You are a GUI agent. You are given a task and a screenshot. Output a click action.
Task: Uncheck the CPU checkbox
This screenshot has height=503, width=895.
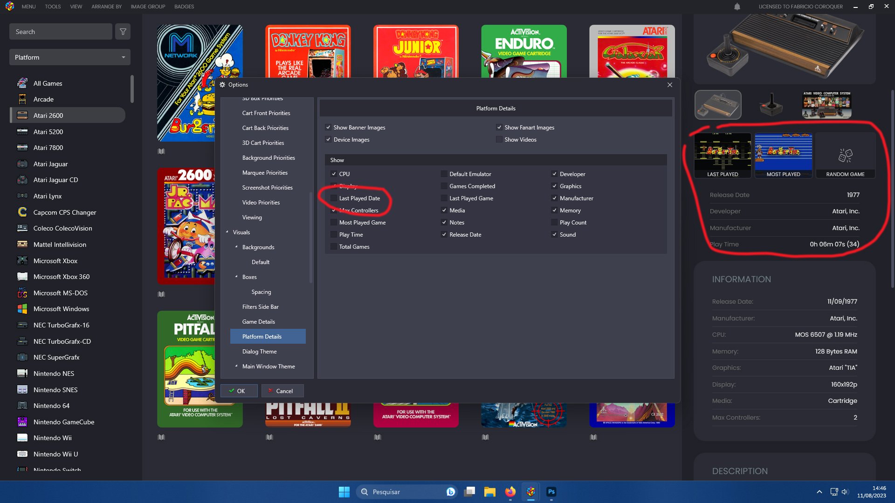tap(334, 174)
